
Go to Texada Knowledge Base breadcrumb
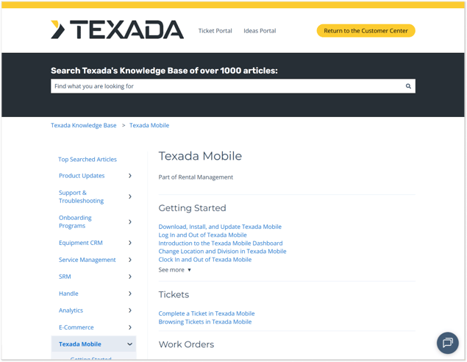(84, 125)
